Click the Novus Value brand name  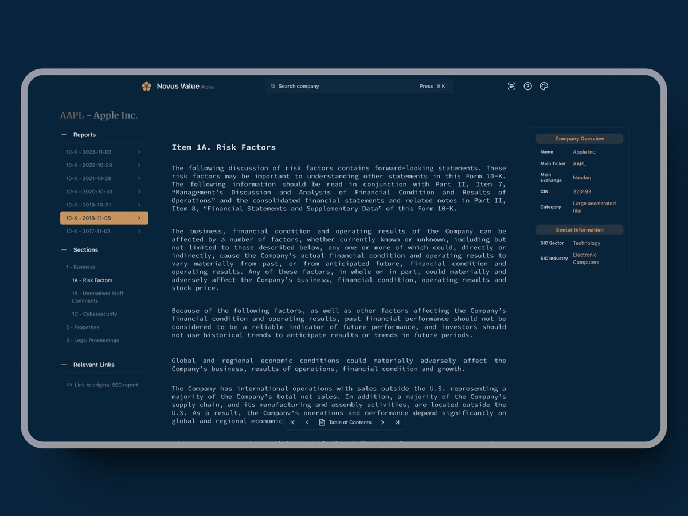point(178,86)
